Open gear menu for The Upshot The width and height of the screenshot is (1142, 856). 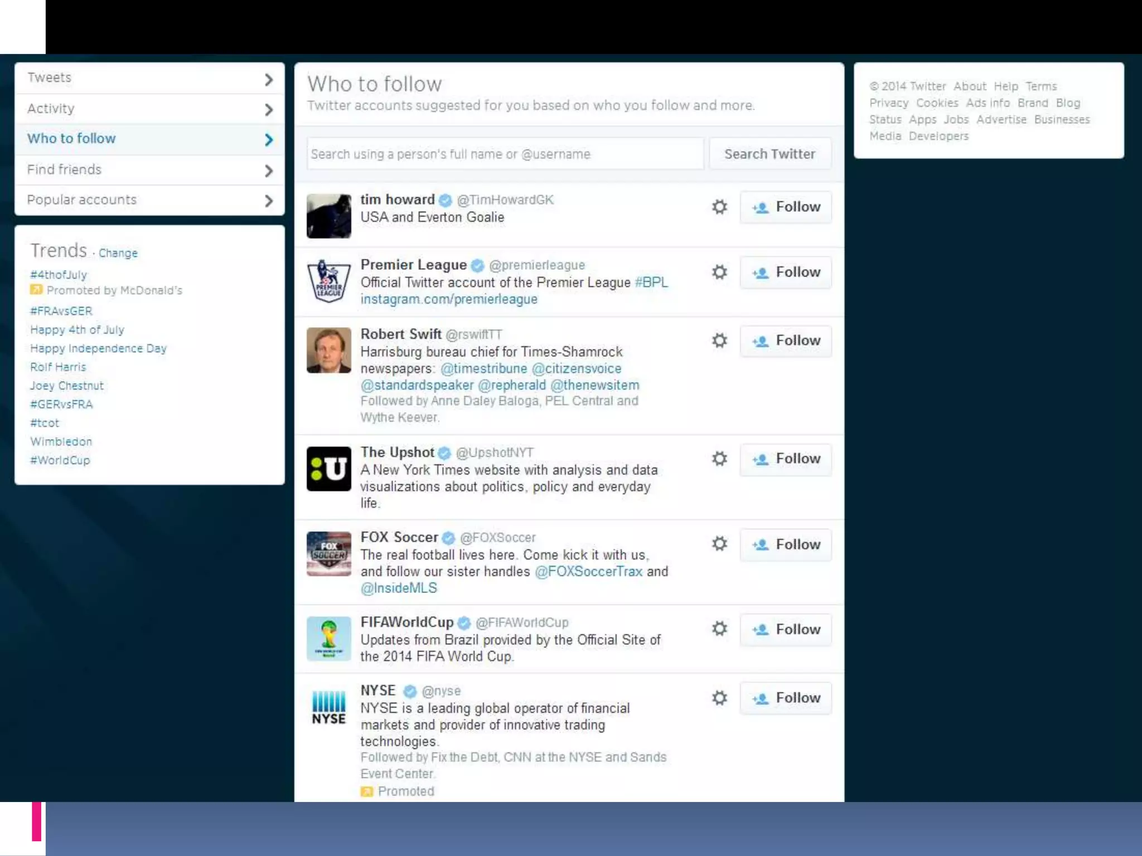(719, 459)
